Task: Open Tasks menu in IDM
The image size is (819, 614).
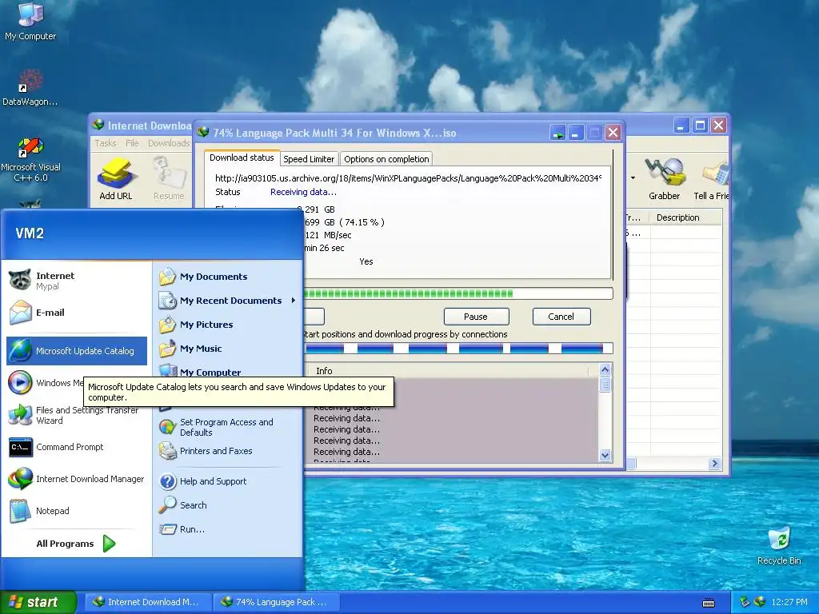Action: [x=105, y=143]
